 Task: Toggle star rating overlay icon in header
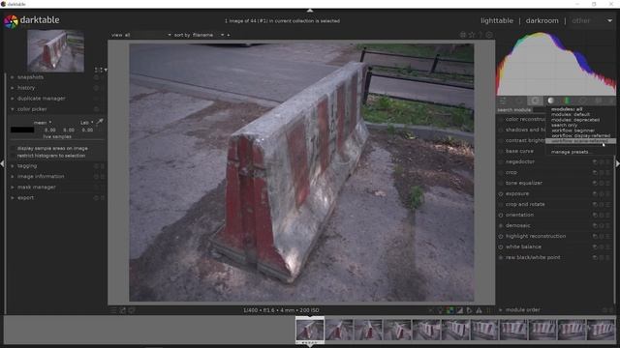click(x=472, y=35)
